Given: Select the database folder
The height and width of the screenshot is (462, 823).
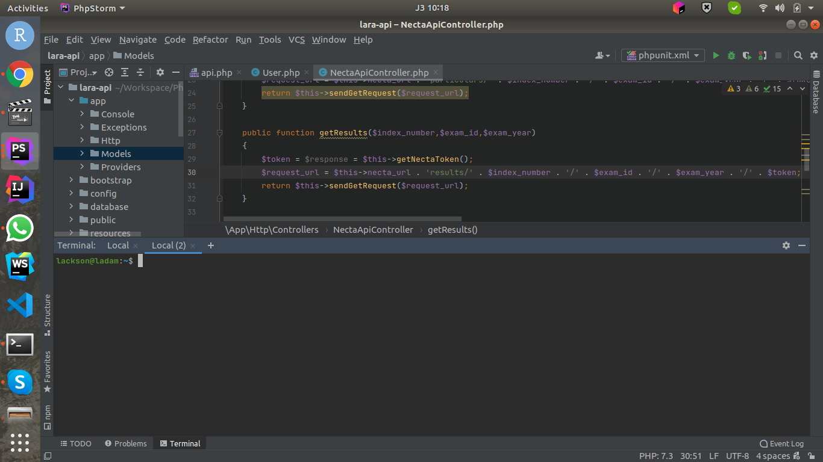Looking at the screenshot, I should coord(109,206).
